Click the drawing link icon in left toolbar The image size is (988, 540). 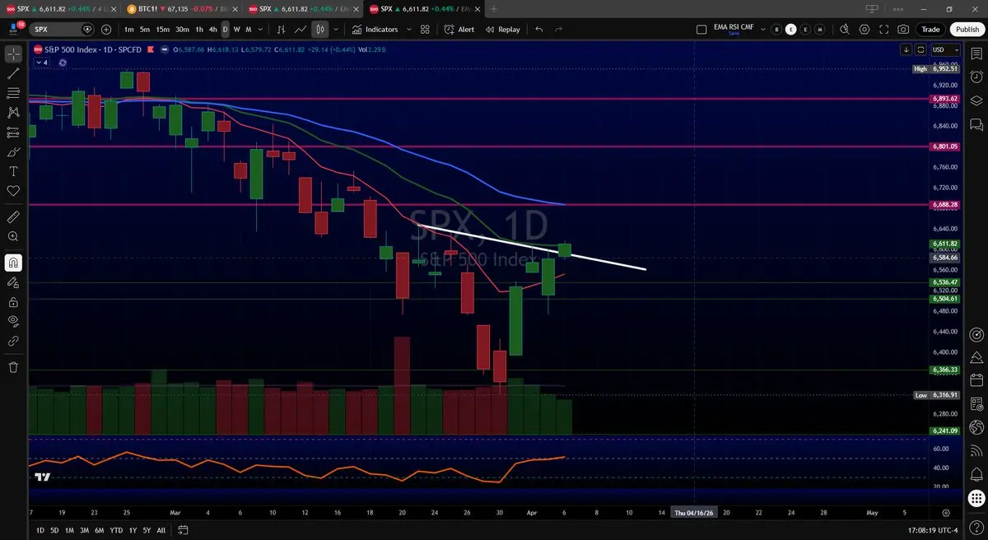coord(13,340)
